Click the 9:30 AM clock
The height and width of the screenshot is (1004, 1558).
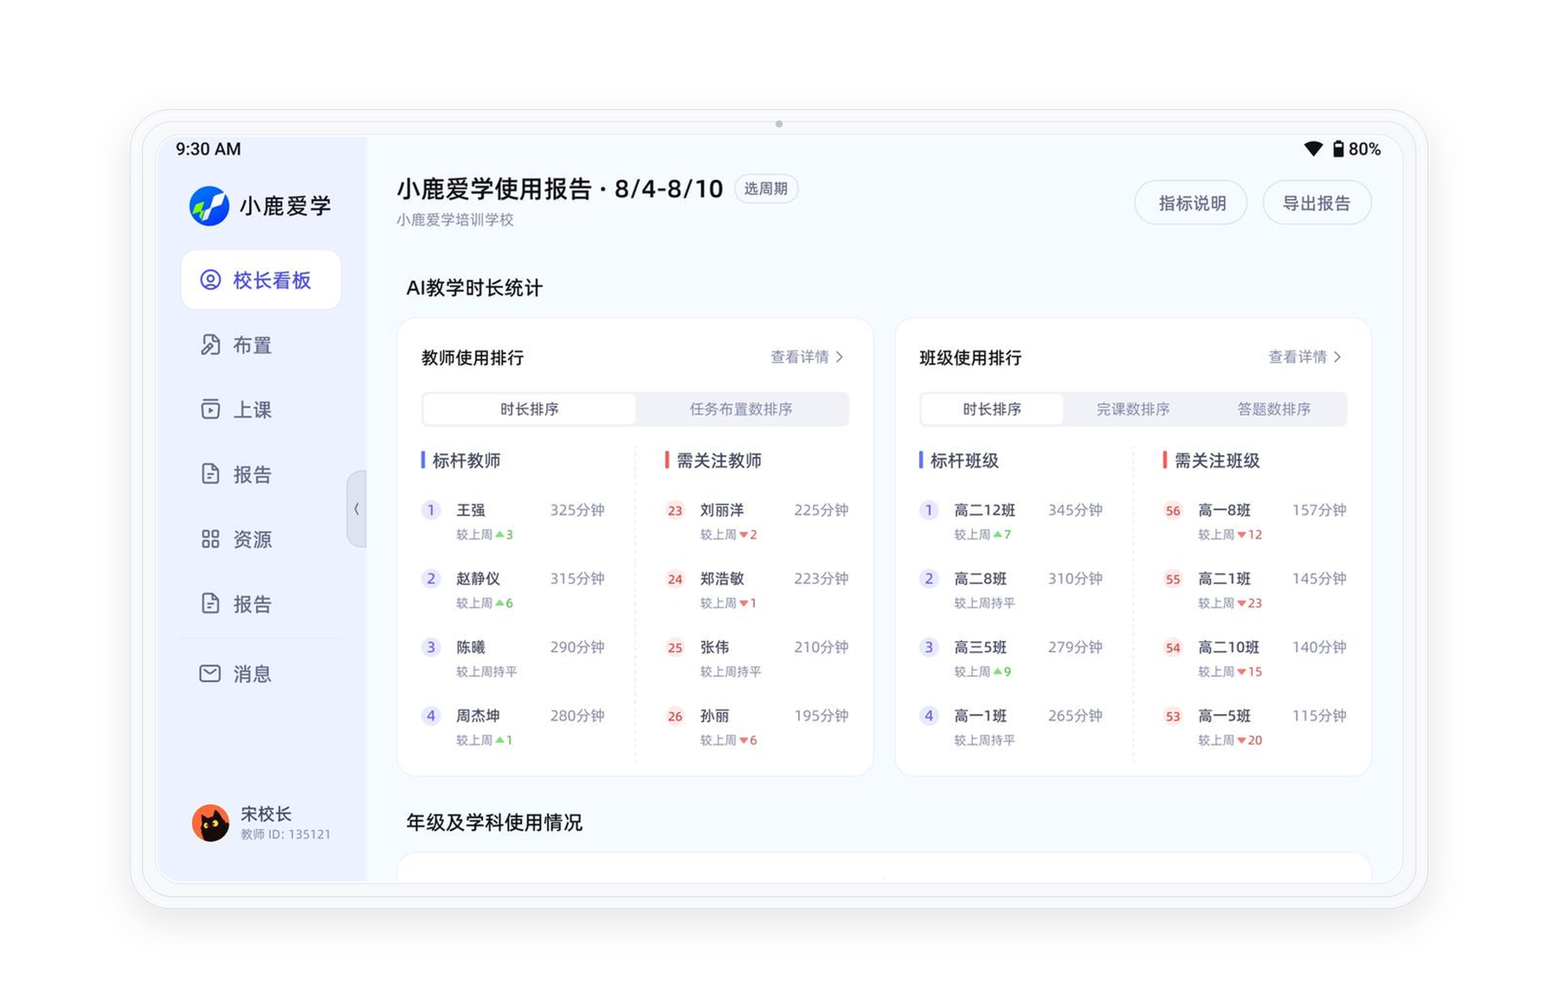[x=209, y=149]
